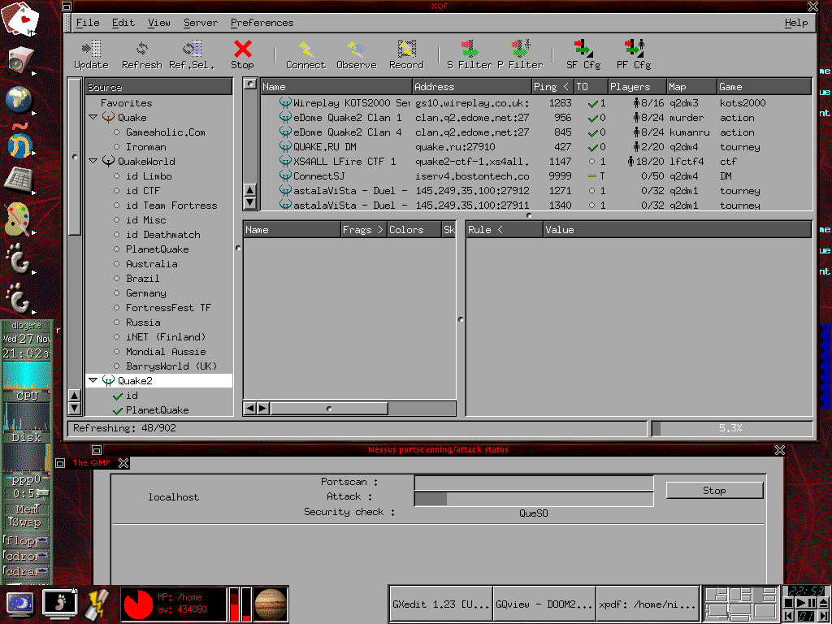
Task: Toggle the S Filter server filter
Action: [469, 50]
